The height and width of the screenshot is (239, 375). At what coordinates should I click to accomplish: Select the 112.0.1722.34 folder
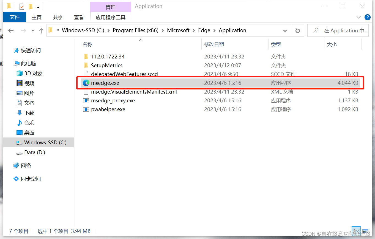pyautogui.click(x=108, y=57)
